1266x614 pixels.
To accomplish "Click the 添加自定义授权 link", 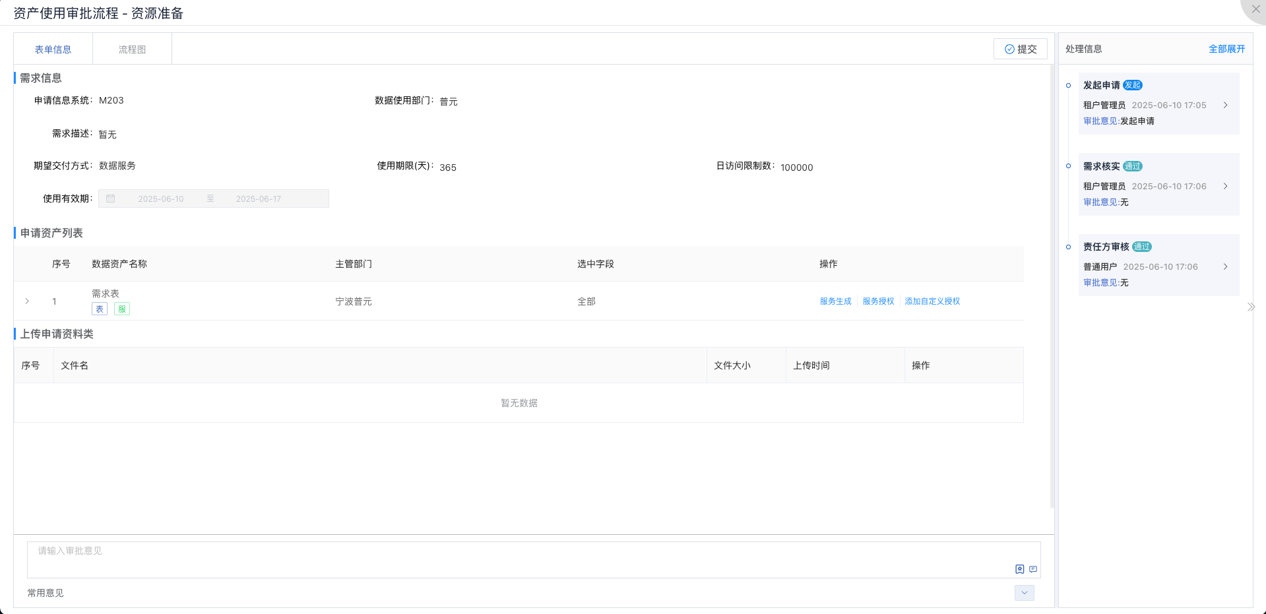I will click(932, 301).
